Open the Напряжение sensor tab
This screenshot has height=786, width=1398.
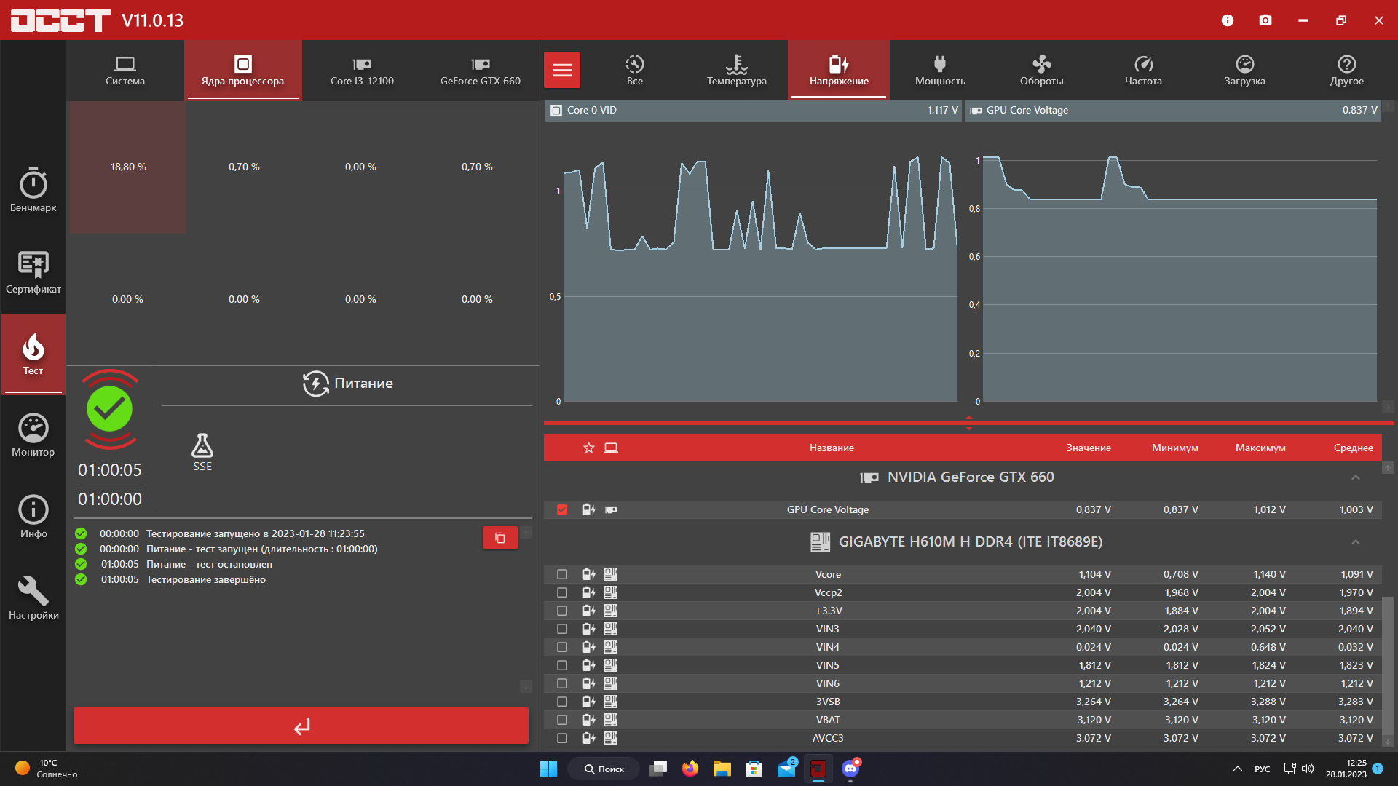(839, 70)
